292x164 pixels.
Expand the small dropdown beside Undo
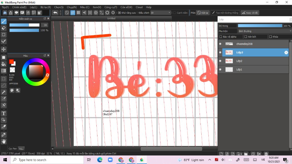(60, 13)
